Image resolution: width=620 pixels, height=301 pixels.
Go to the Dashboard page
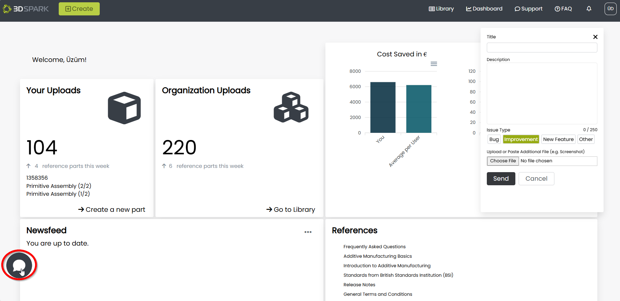pyautogui.click(x=484, y=9)
